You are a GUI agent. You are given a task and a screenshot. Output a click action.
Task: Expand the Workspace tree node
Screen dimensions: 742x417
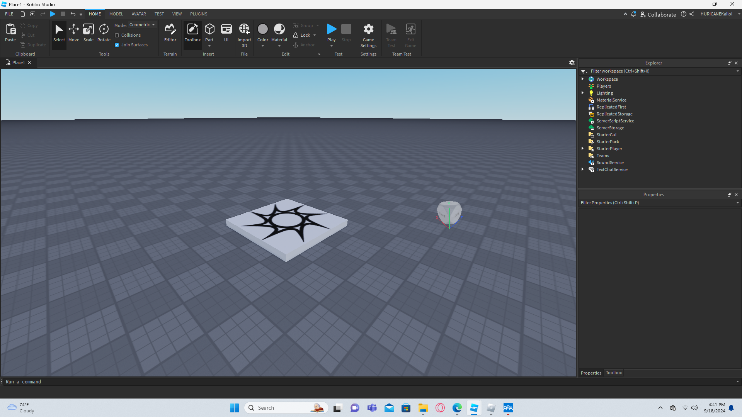[x=583, y=79]
